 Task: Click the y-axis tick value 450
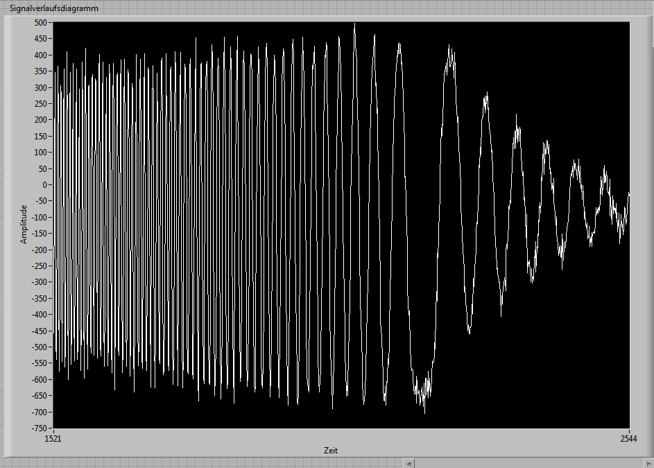coord(40,39)
